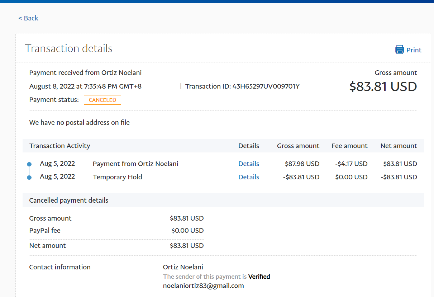Click the second timeline dot for Temporary Hold

coord(29,177)
